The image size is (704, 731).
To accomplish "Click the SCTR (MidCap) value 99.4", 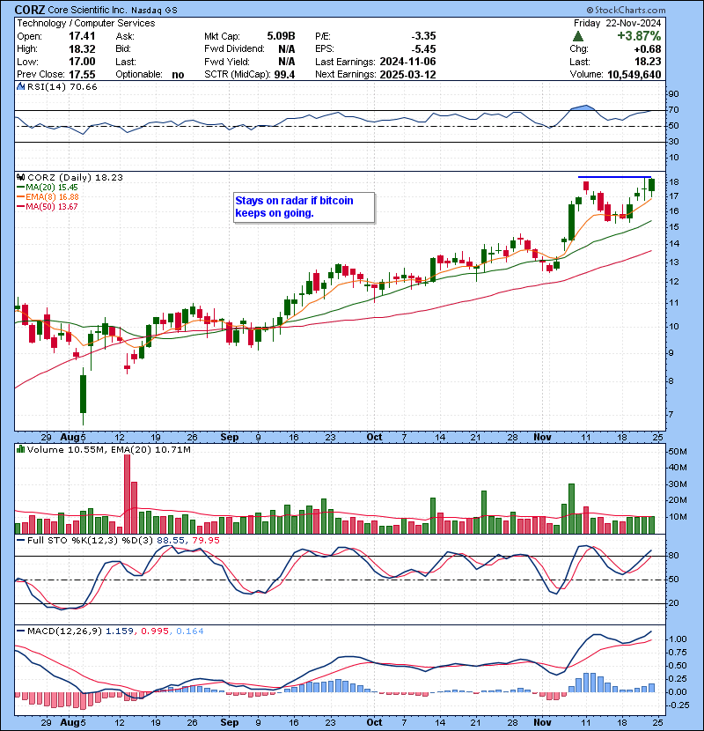I will point(284,75).
